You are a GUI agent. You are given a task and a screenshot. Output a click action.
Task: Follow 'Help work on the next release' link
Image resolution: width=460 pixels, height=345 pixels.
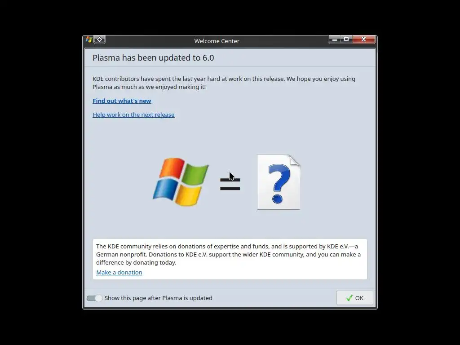click(x=133, y=115)
